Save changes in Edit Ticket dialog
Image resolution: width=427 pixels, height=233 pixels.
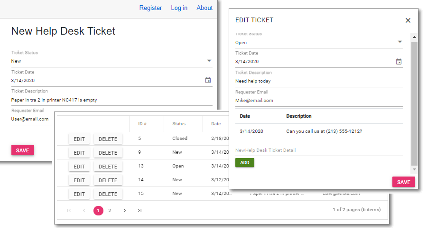pos(403,182)
